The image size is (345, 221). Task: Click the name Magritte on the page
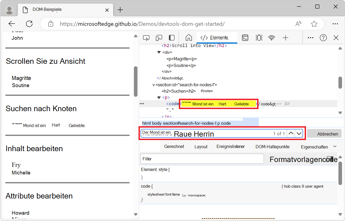[21, 78]
